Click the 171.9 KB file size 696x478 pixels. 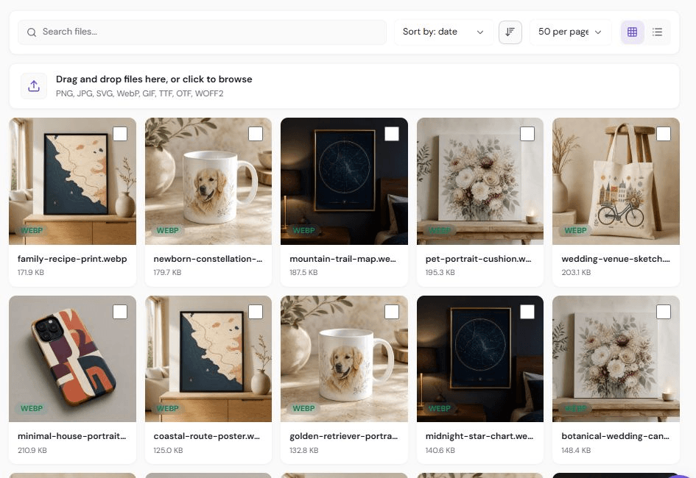pyautogui.click(x=31, y=272)
